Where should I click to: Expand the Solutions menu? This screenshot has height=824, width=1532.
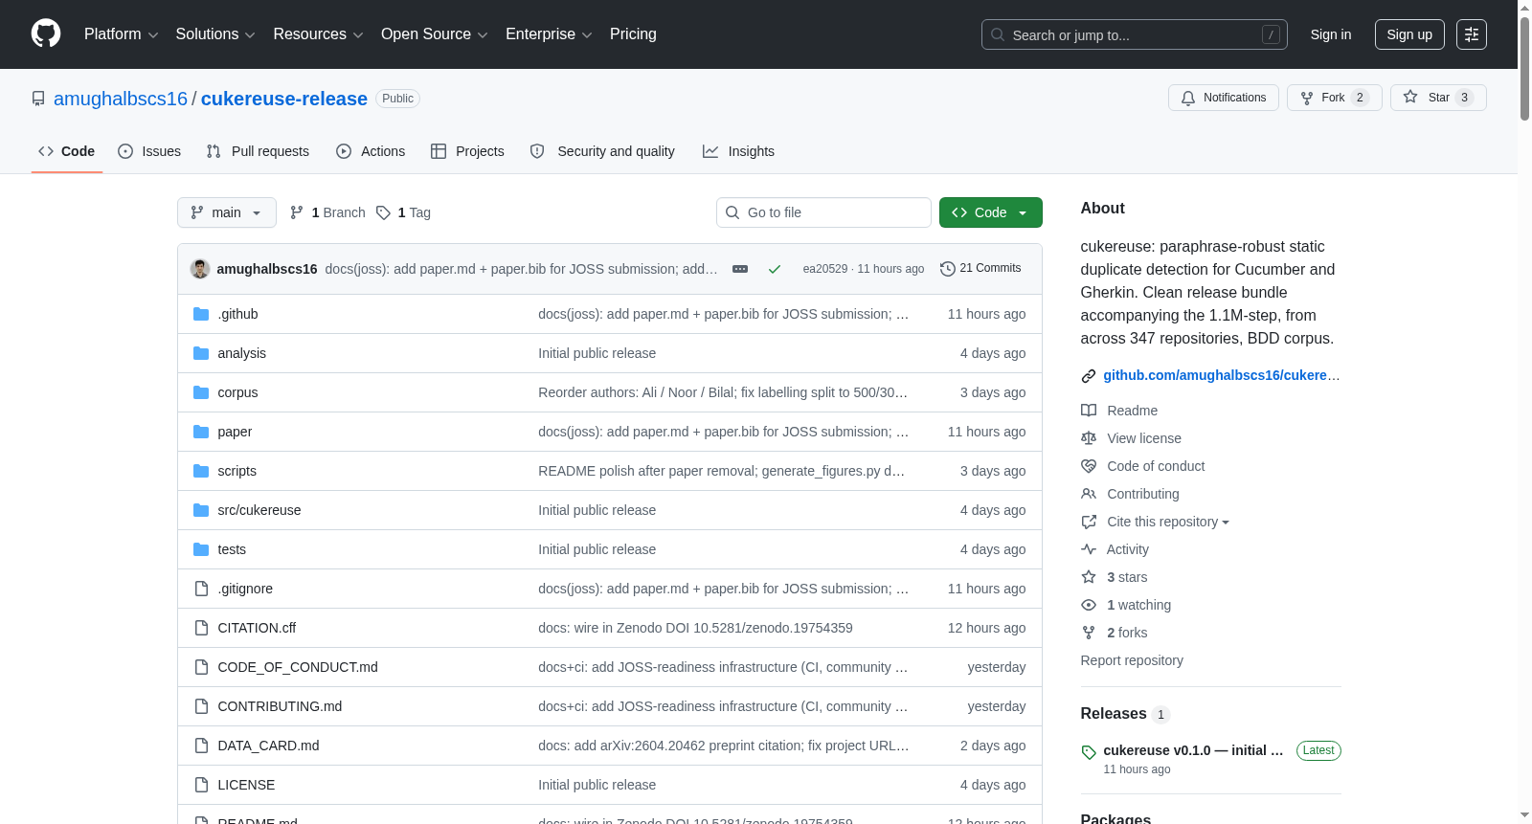pyautogui.click(x=215, y=34)
